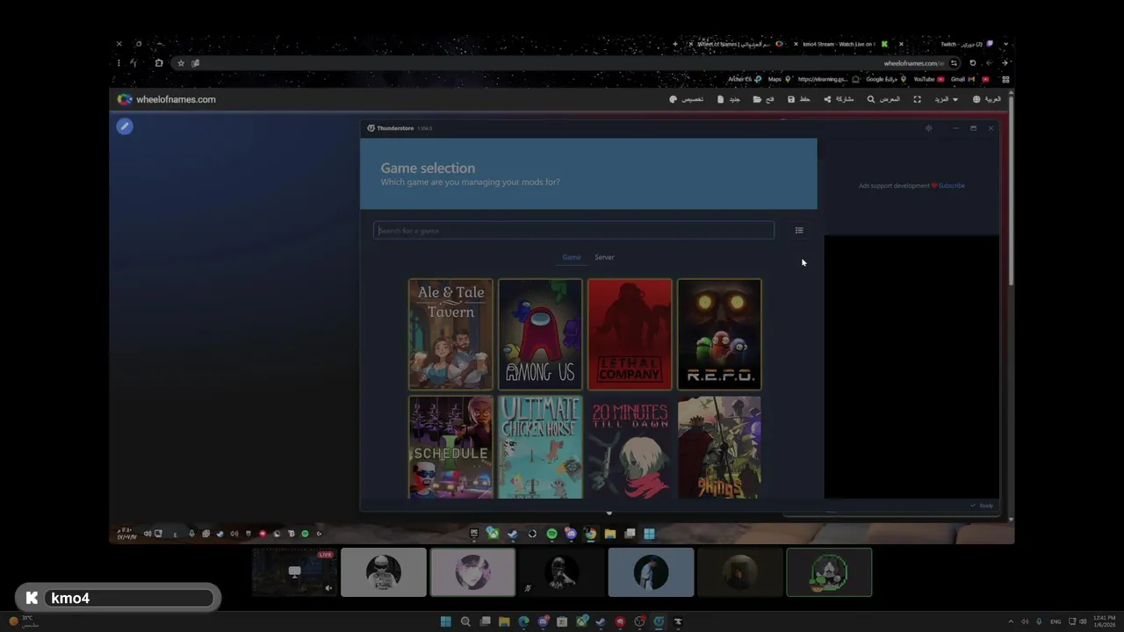1124x632 pixels.
Task: Select the green-outlined participant tile
Action: coord(829,572)
